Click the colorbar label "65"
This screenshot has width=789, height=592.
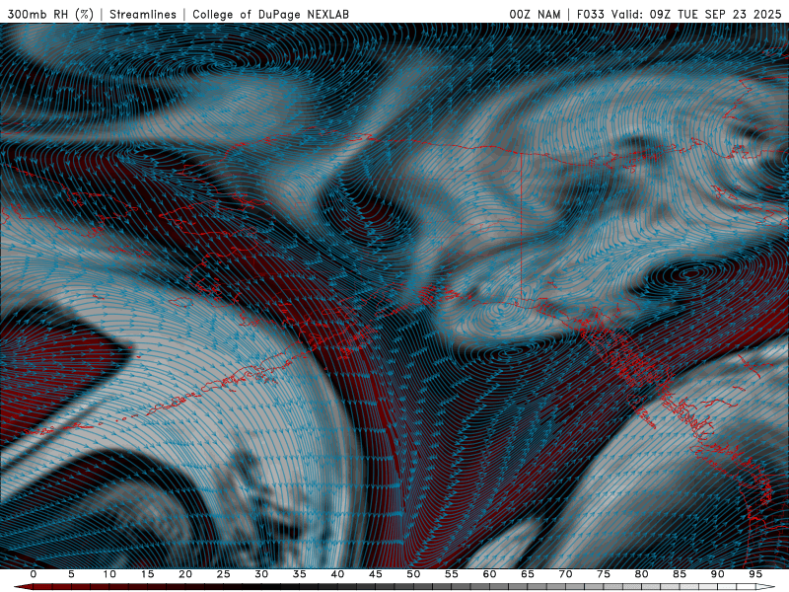(528, 574)
